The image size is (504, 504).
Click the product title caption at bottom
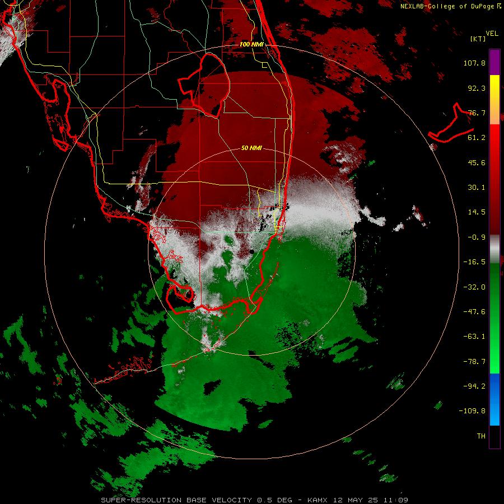(255, 500)
